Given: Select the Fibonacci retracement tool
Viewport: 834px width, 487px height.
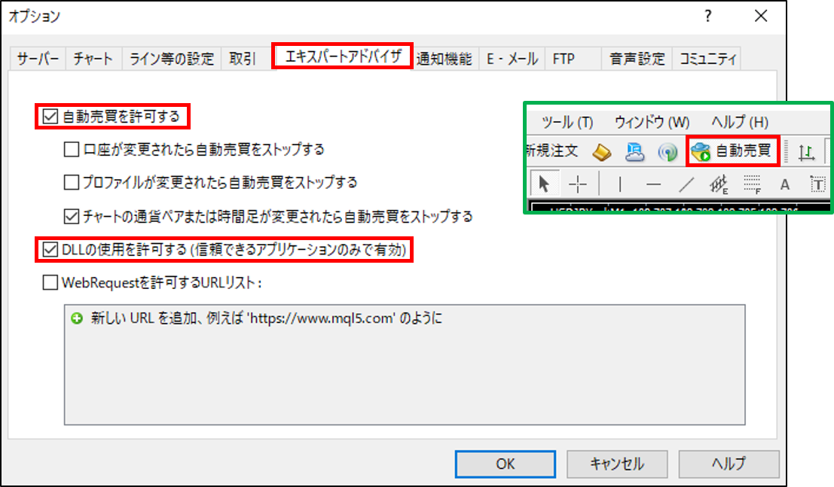Looking at the screenshot, I should [x=752, y=184].
